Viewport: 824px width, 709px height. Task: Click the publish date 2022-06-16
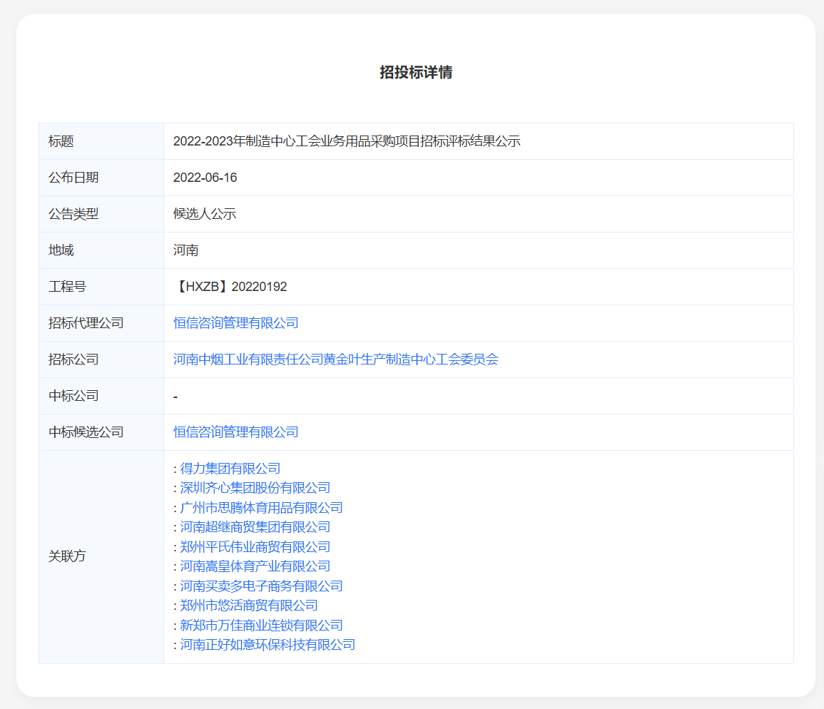tap(205, 178)
